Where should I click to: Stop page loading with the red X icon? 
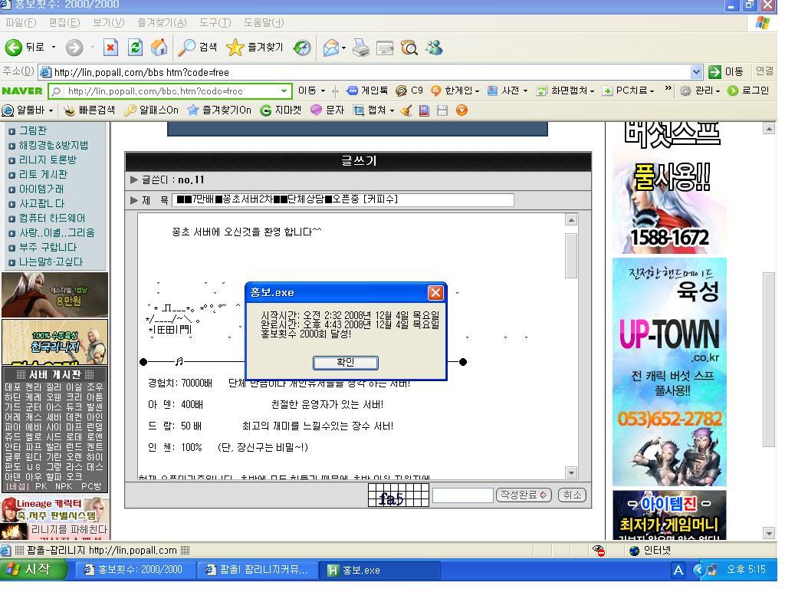(x=110, y=48)
